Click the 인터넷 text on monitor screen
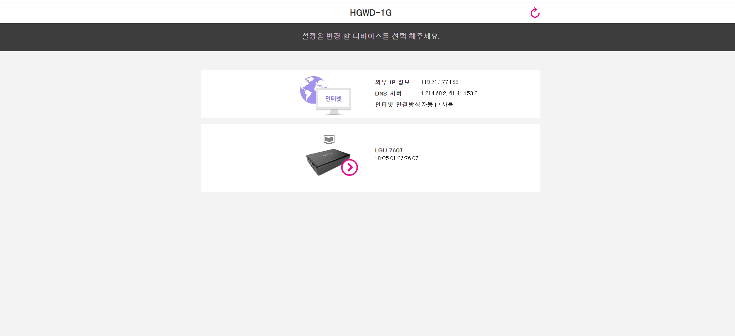The image size is (735, 336). [x=333, y=99]
